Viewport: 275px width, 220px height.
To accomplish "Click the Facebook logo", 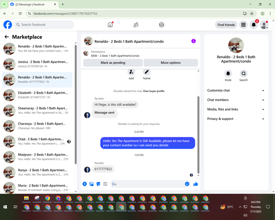I will click(8, 25).
